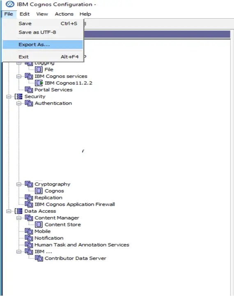Click the Cryptography node icon
This screenshot has height=296, width=234.
click(29, 184)
